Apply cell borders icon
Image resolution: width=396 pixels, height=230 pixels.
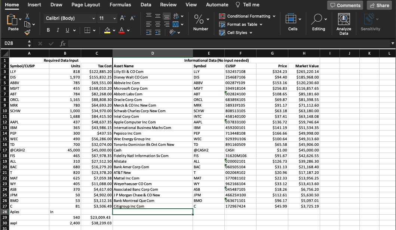(87, 30)
